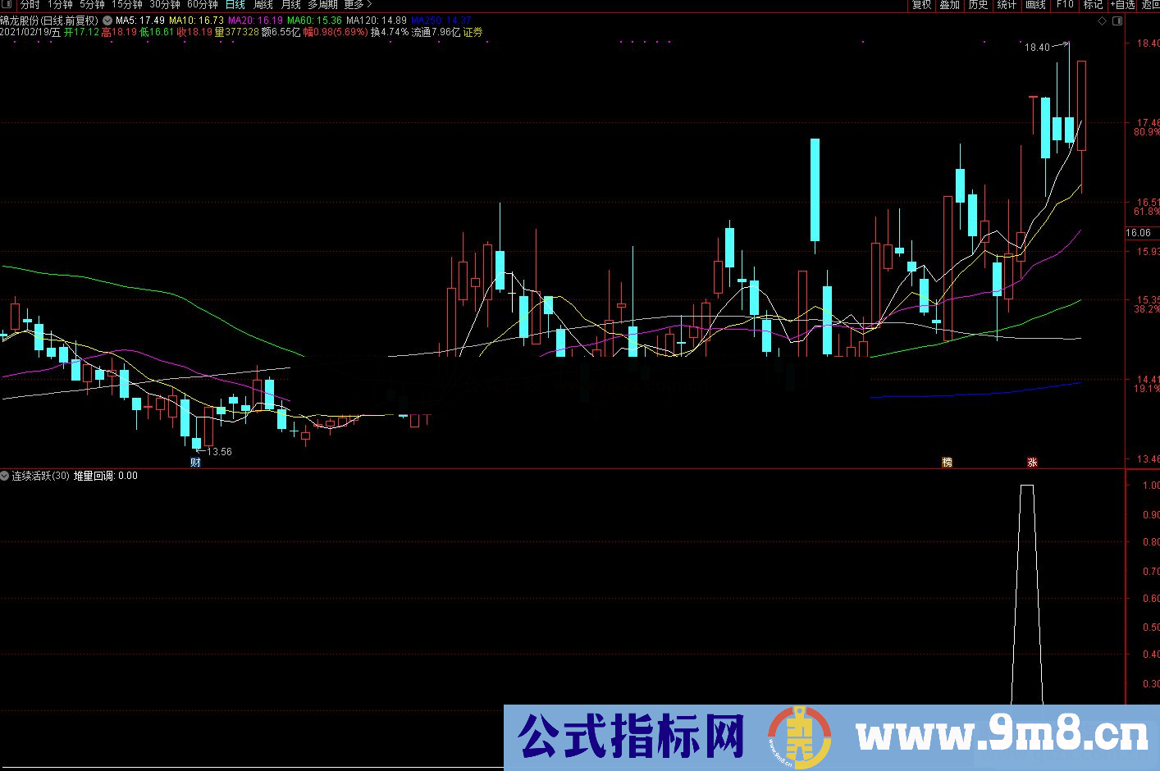Expand the 更多 periods dropdown
This screenshot has width=1160, height=771.
point(354,5)
